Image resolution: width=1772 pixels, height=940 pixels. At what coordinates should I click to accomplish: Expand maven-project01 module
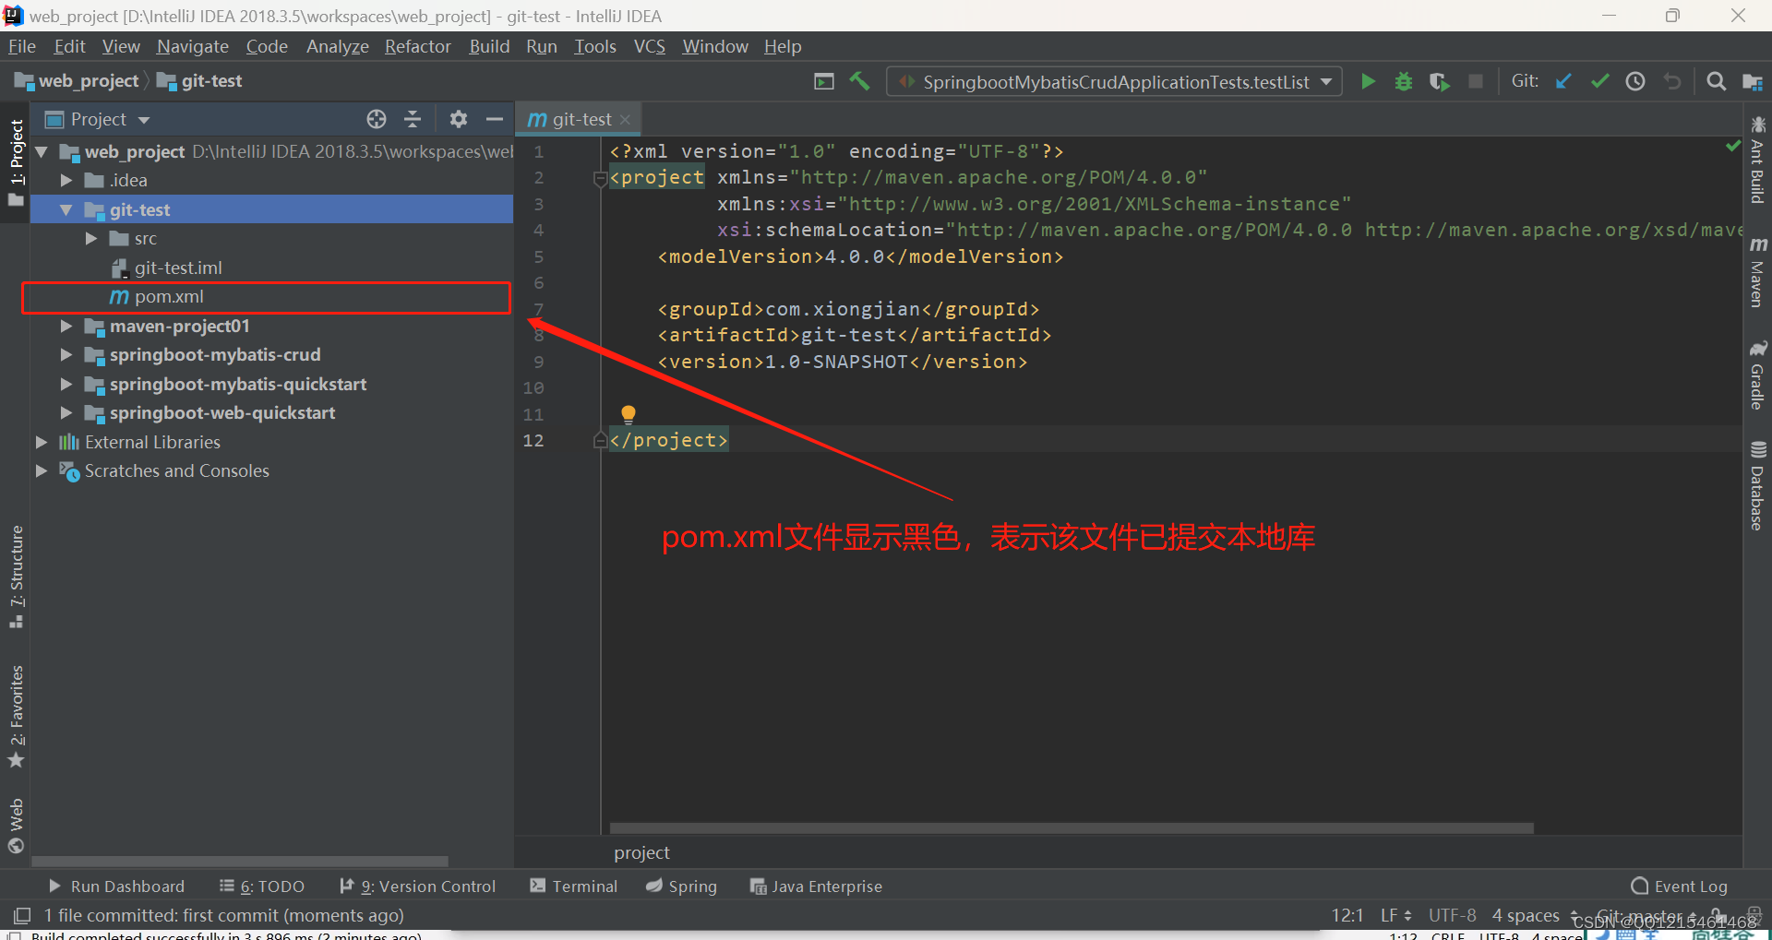[x=66, y=327]
